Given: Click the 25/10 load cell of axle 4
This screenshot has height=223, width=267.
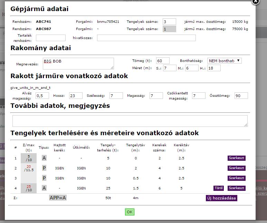Looking at the screenshot, I should (29, 188).
